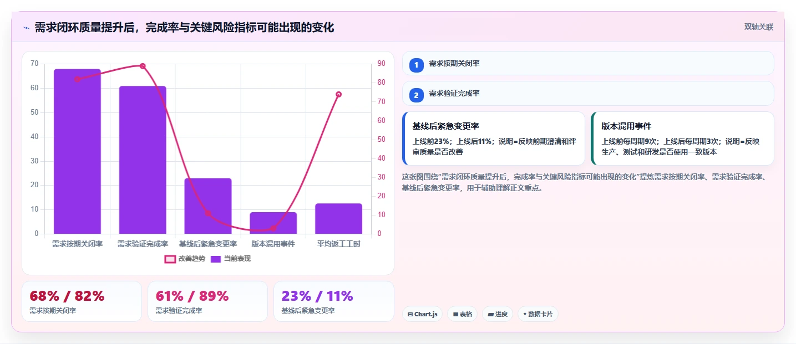This screenshot has width=796, height=344.
Task: Click the trend line point above 平均返工工时
Action: (x=339, y=94)
